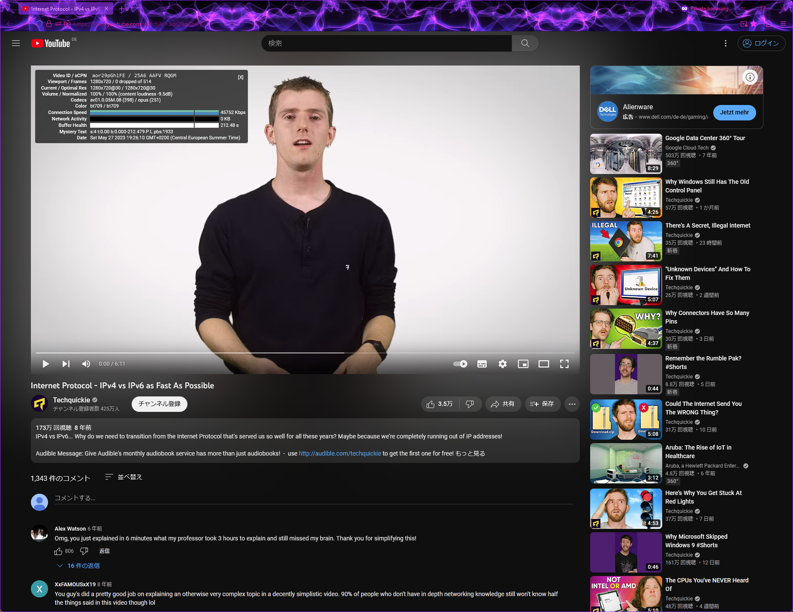Open Why Connectors Have So Many Pins thumbnail
Screen dimensions: 793x612
coord(626,329)
